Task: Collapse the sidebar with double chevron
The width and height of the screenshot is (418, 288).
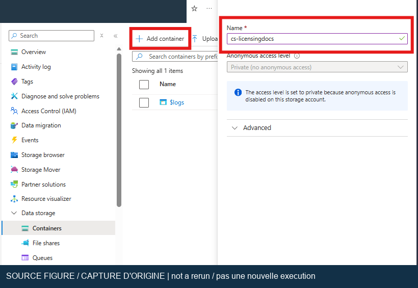Action: [x=115, y=36]
